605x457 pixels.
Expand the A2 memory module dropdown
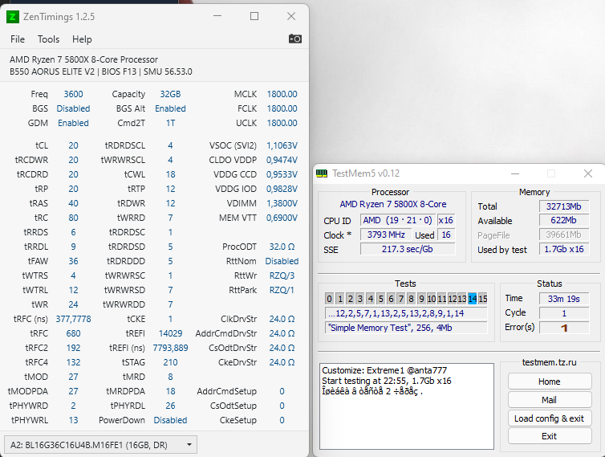(100, 445)
